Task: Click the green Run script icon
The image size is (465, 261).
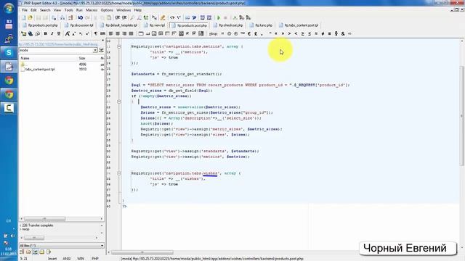Action: click(x=219, y=17)
